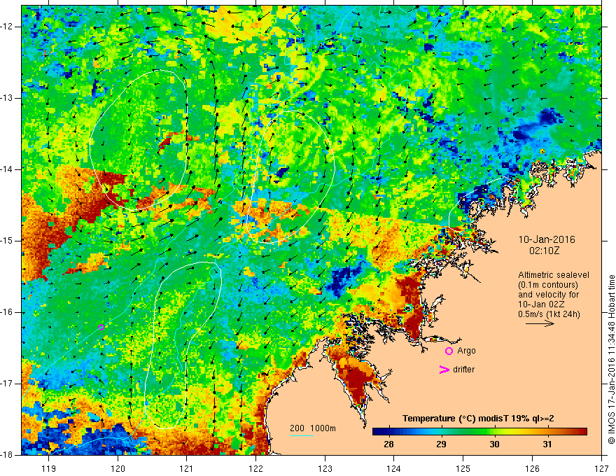Click longitude axis label 124

(394, 468)
